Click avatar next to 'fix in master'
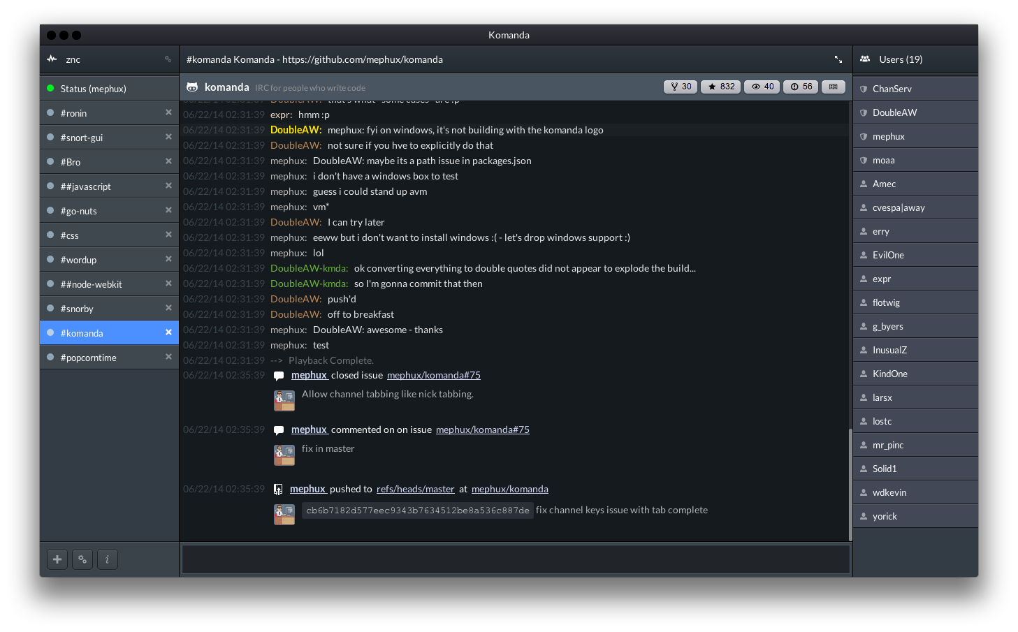Image resolution: width=1018 pixels, height=632 pixels. tap(284, 455)
